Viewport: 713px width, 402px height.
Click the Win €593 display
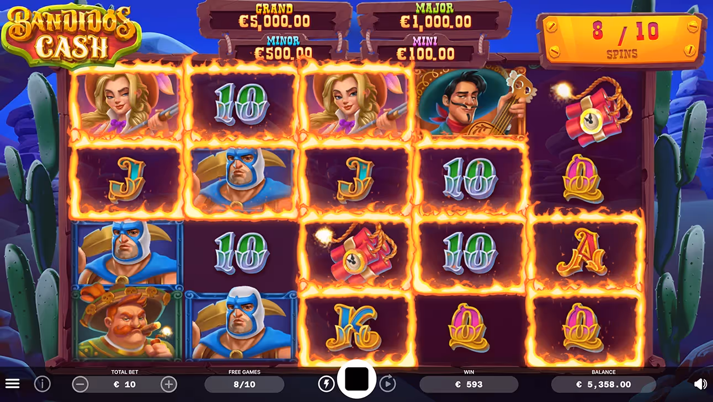tap(469, 384)
